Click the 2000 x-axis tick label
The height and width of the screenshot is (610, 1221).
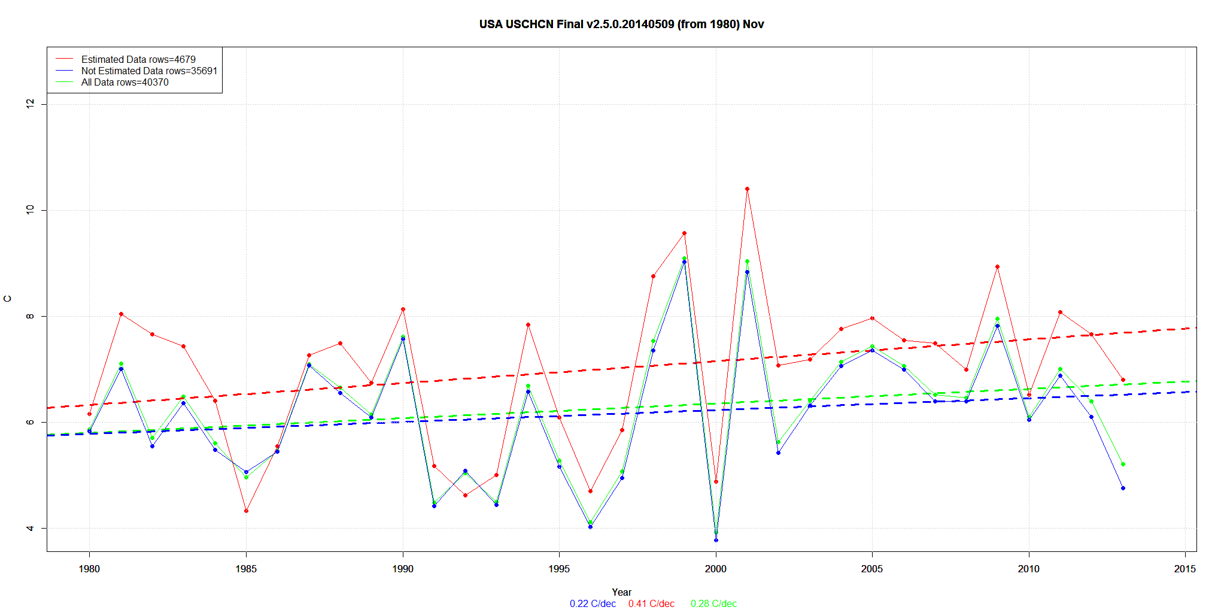pyautogui.click(x=716, y=569)
